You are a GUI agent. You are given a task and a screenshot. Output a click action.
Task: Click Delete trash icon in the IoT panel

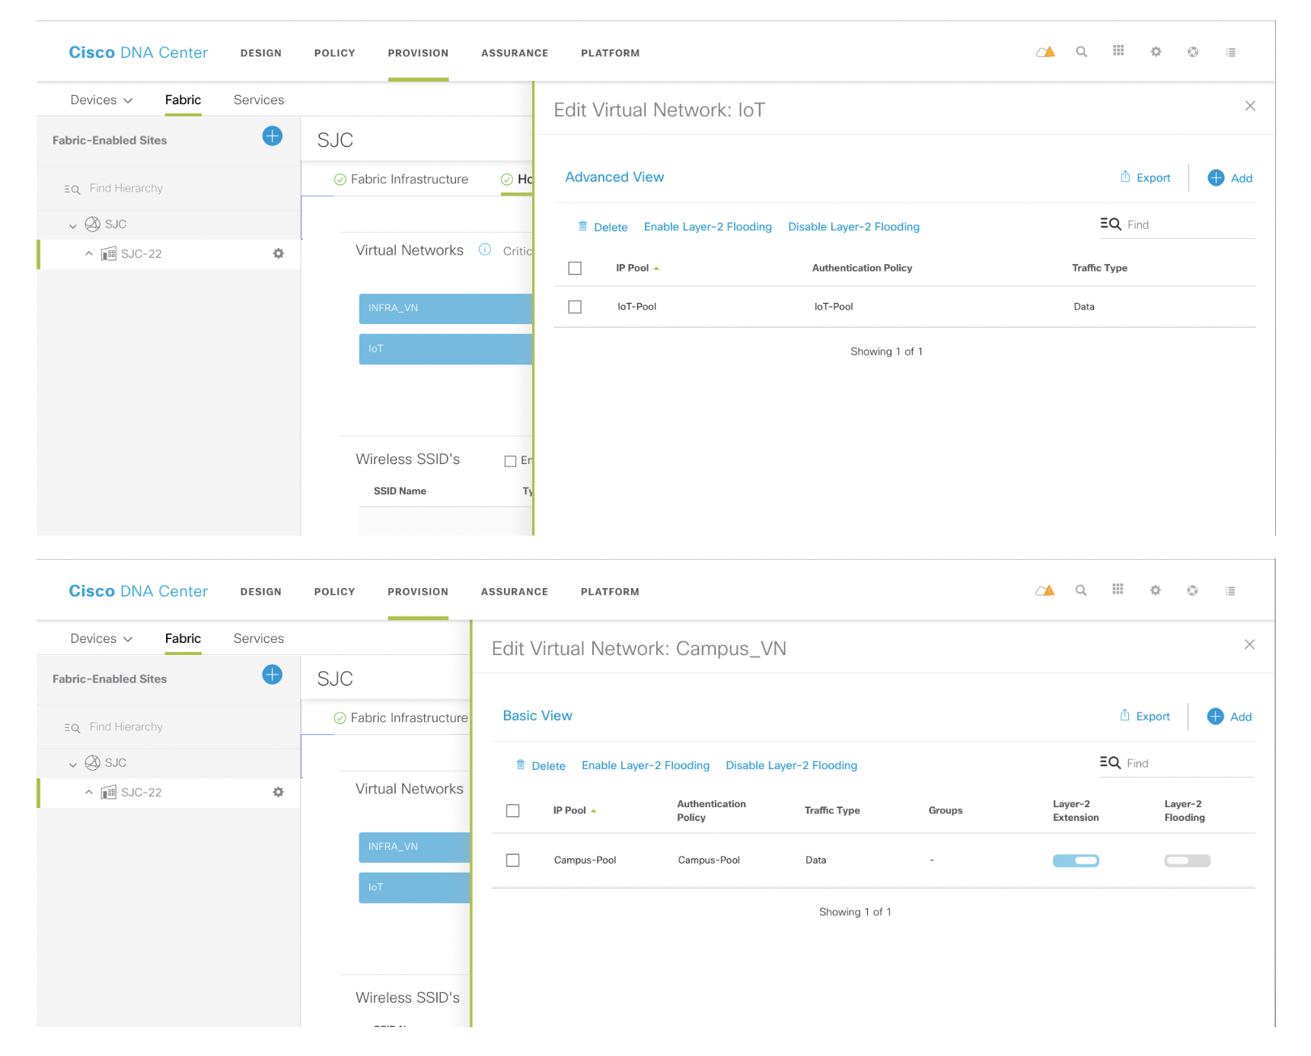coord(582,227)
